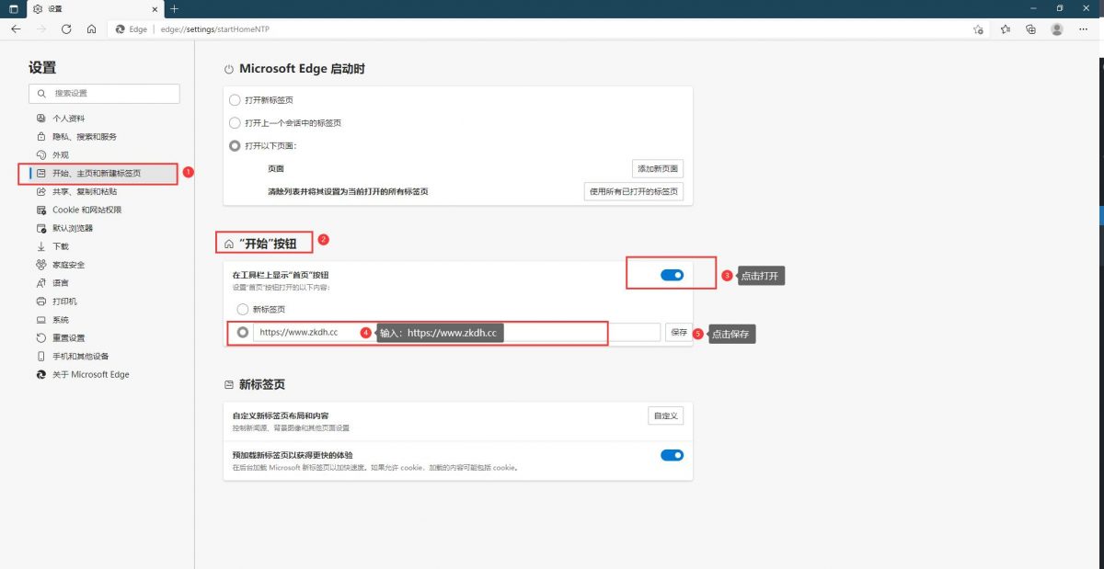The width and height of the screenshot is (1104, 569).
Task: Open 隐私、搜索和服务 in sidebar
Action: (85, 137)
